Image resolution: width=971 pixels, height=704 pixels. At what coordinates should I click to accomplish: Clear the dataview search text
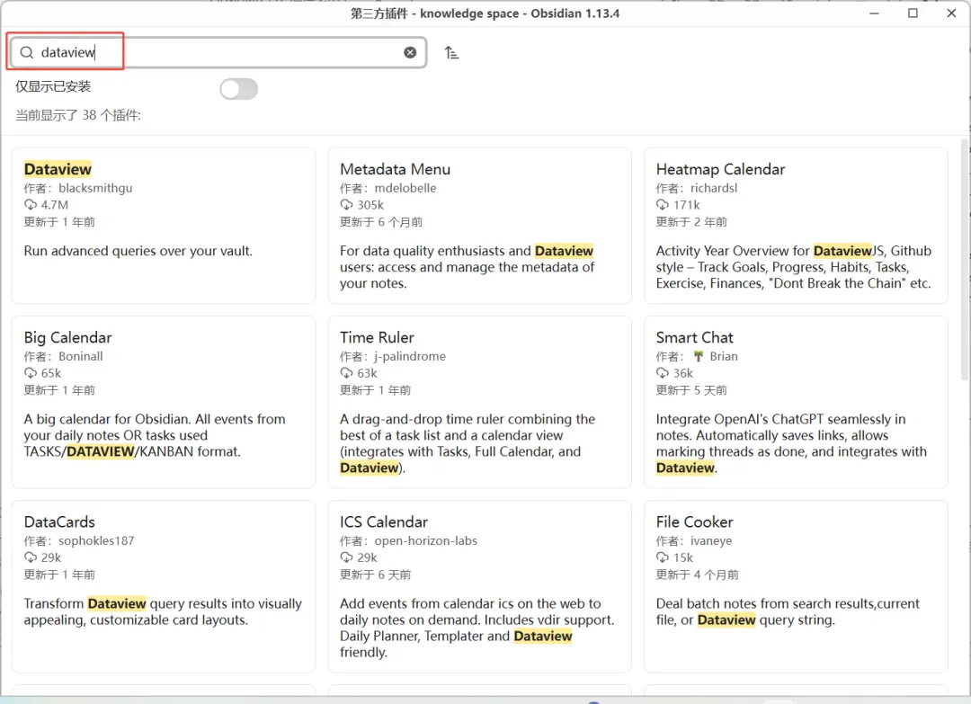click(410, 53)
